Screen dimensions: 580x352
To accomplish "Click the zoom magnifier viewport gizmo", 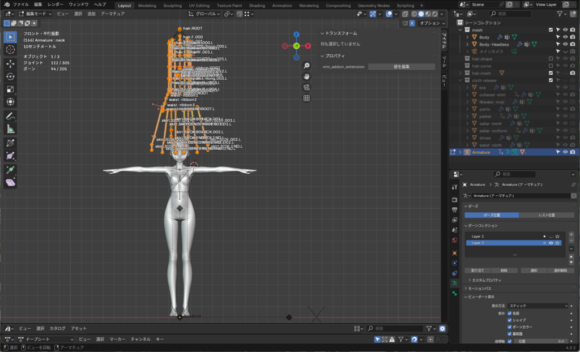I will (306, 66).
